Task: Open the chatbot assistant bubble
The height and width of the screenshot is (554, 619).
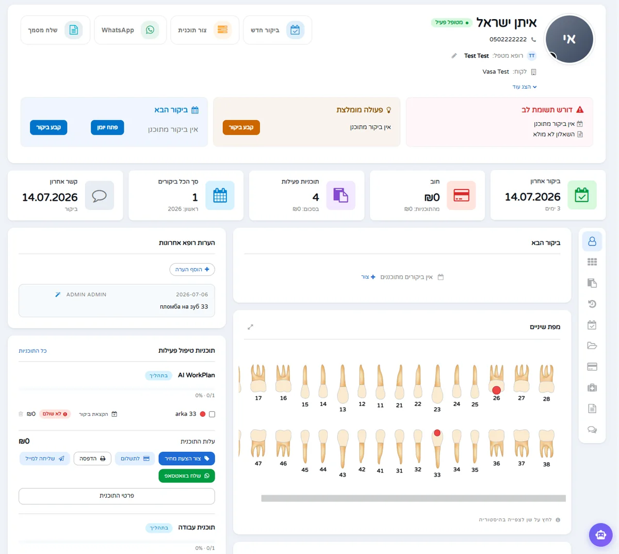Action: [x=600, y=535]
